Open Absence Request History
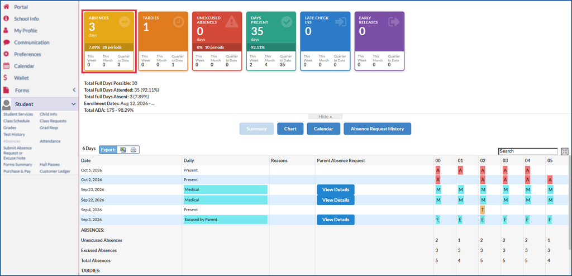 point(377,129)
